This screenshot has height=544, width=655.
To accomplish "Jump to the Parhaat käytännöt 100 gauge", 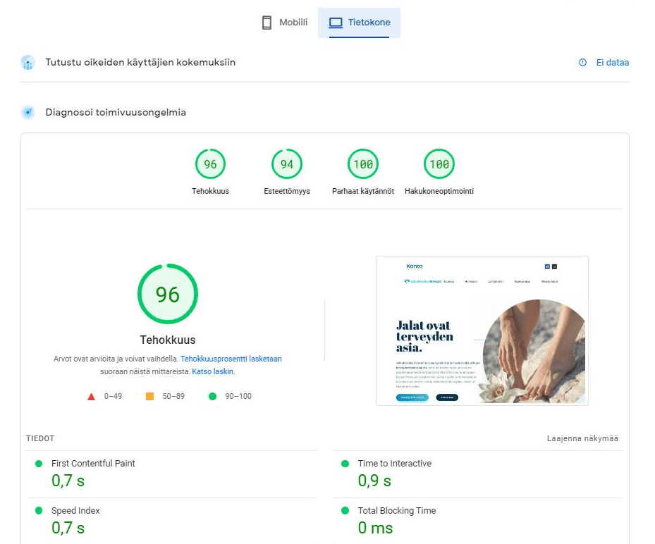I will (x=363, y=172).
